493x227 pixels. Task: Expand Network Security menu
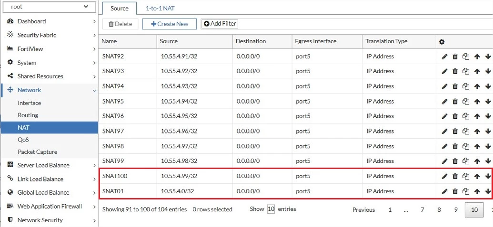click(x=49, y=220)
